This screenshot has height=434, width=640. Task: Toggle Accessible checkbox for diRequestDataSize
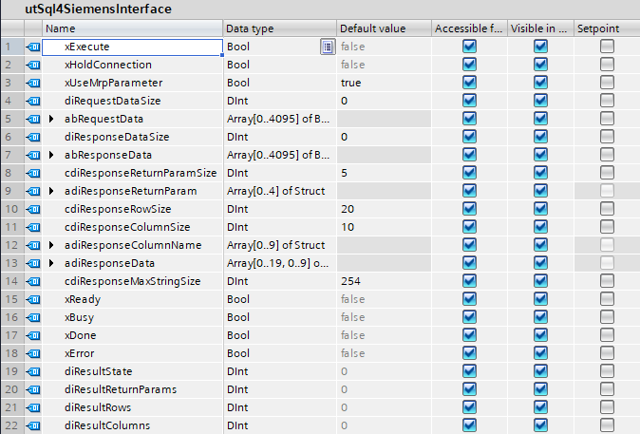(469, 101)
